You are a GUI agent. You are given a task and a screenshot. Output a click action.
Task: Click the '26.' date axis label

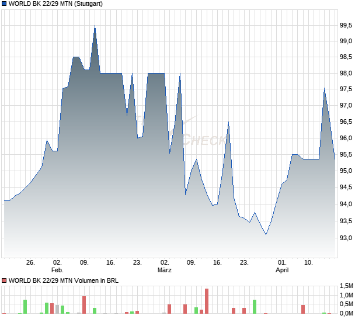[x=30, y=263]
